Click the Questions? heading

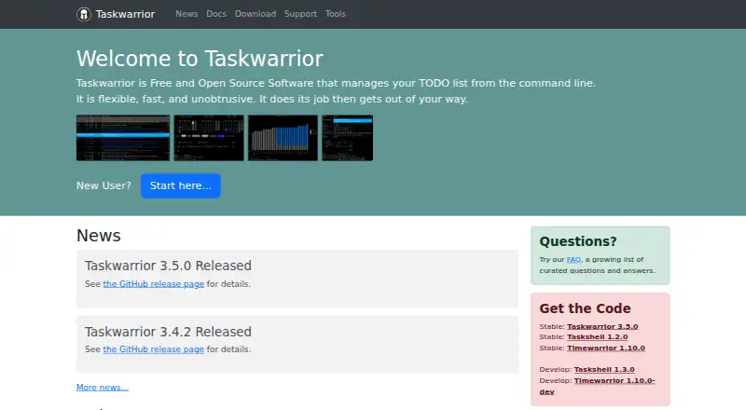point(578,241)
